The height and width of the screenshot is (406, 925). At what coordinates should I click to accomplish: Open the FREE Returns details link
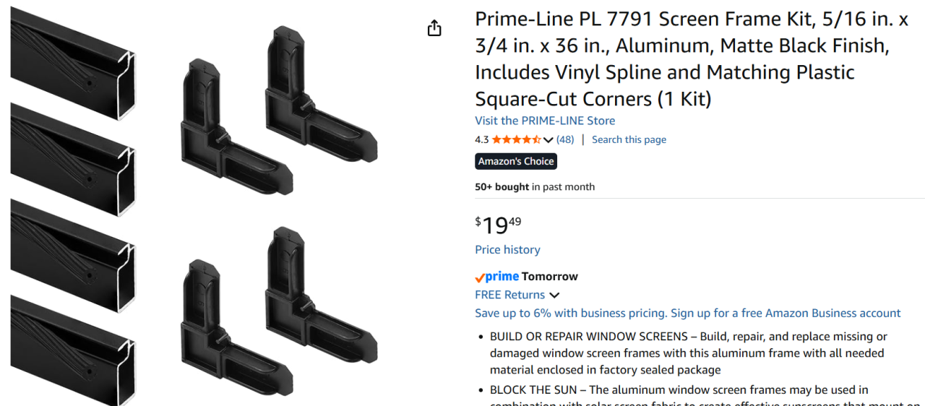[509, 295]
